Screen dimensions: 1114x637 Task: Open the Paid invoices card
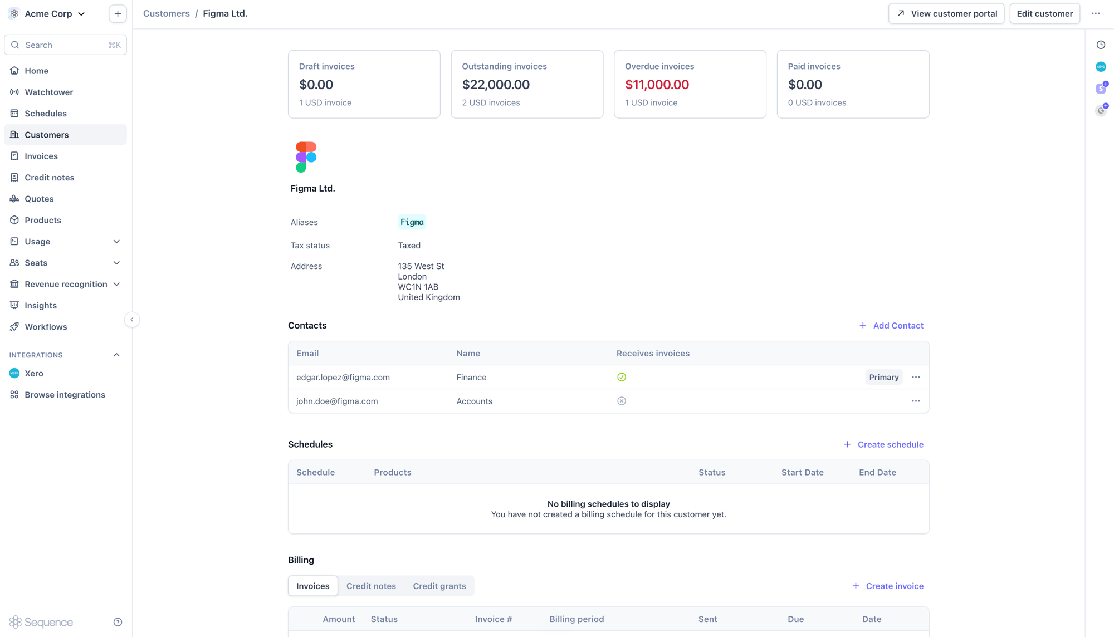coord(853,84)
